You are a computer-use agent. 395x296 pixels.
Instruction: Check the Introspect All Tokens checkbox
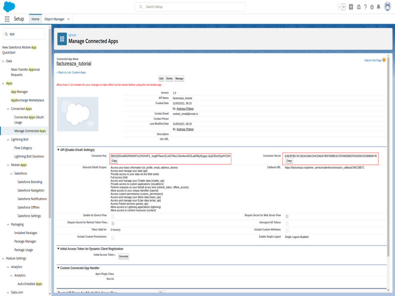tap(287, 223)
